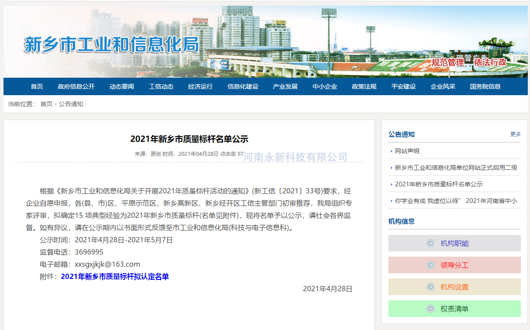
Task: Select 动态要闻 from the navigation bar
Action: click(121, 86)
